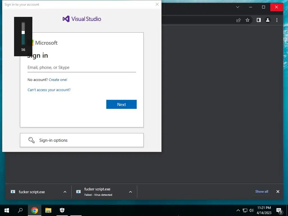Open the Windows Start menu
This screenshot has height=216, width=288.
(7, 210)
